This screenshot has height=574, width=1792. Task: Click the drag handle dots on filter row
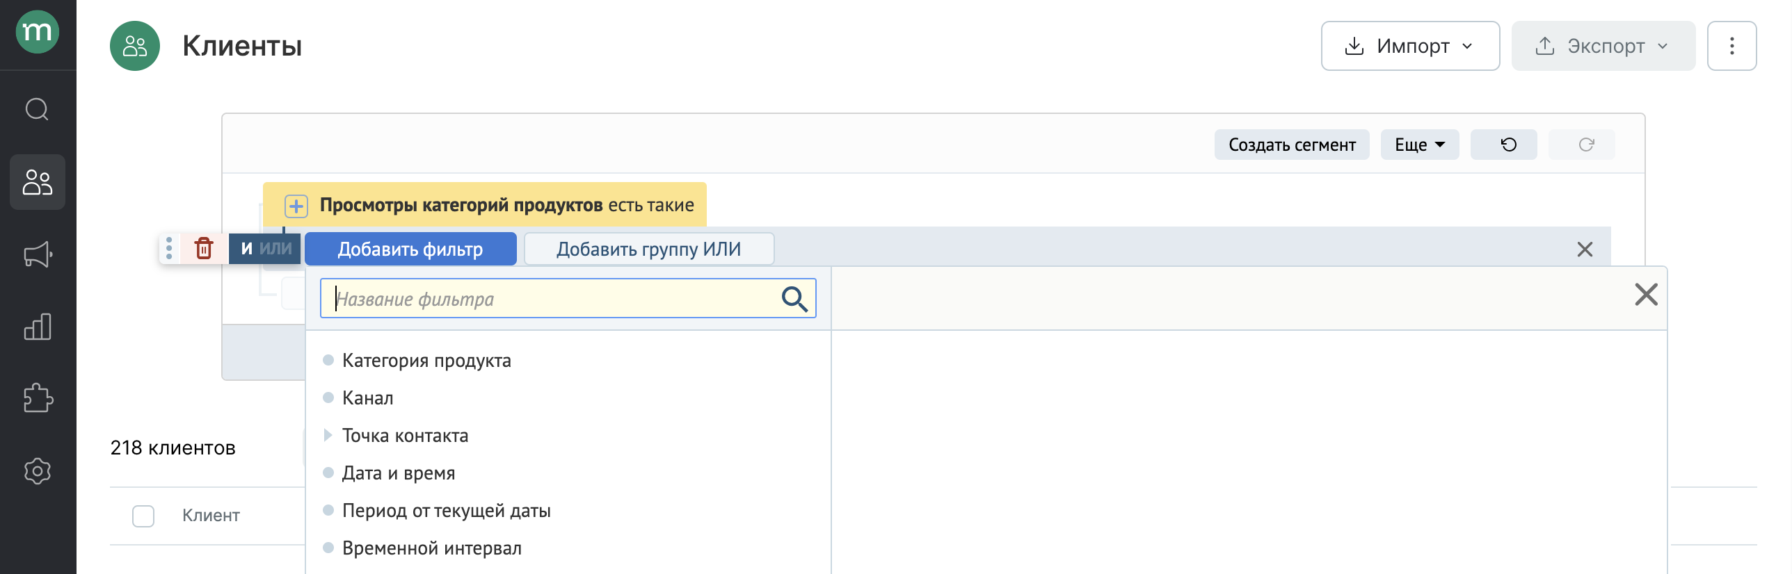tap(169, 248)
